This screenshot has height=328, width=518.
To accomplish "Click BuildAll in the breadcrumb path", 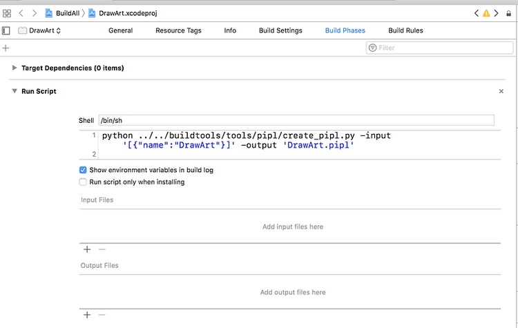I will 68,13.
